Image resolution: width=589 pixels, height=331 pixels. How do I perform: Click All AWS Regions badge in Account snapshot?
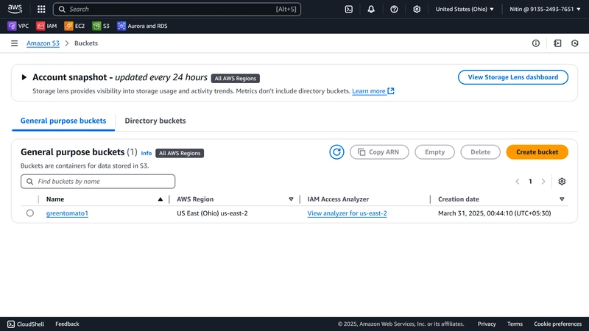[x=235, y=79]
